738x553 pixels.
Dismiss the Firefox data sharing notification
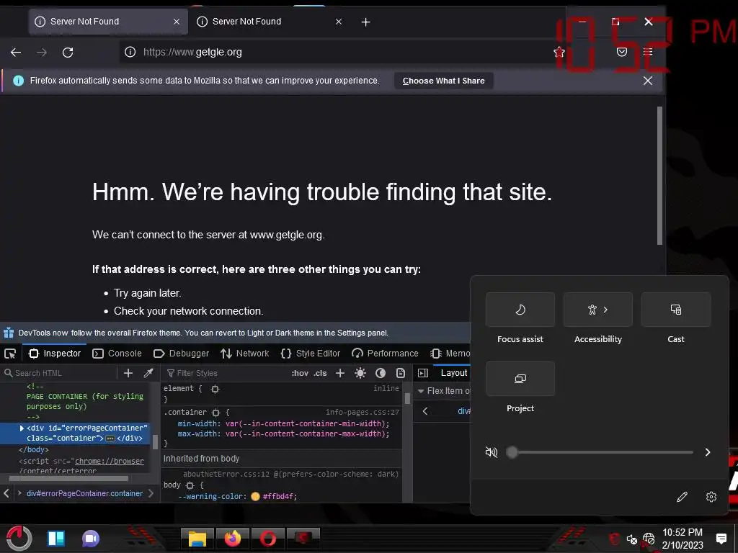tap(648, 81)
